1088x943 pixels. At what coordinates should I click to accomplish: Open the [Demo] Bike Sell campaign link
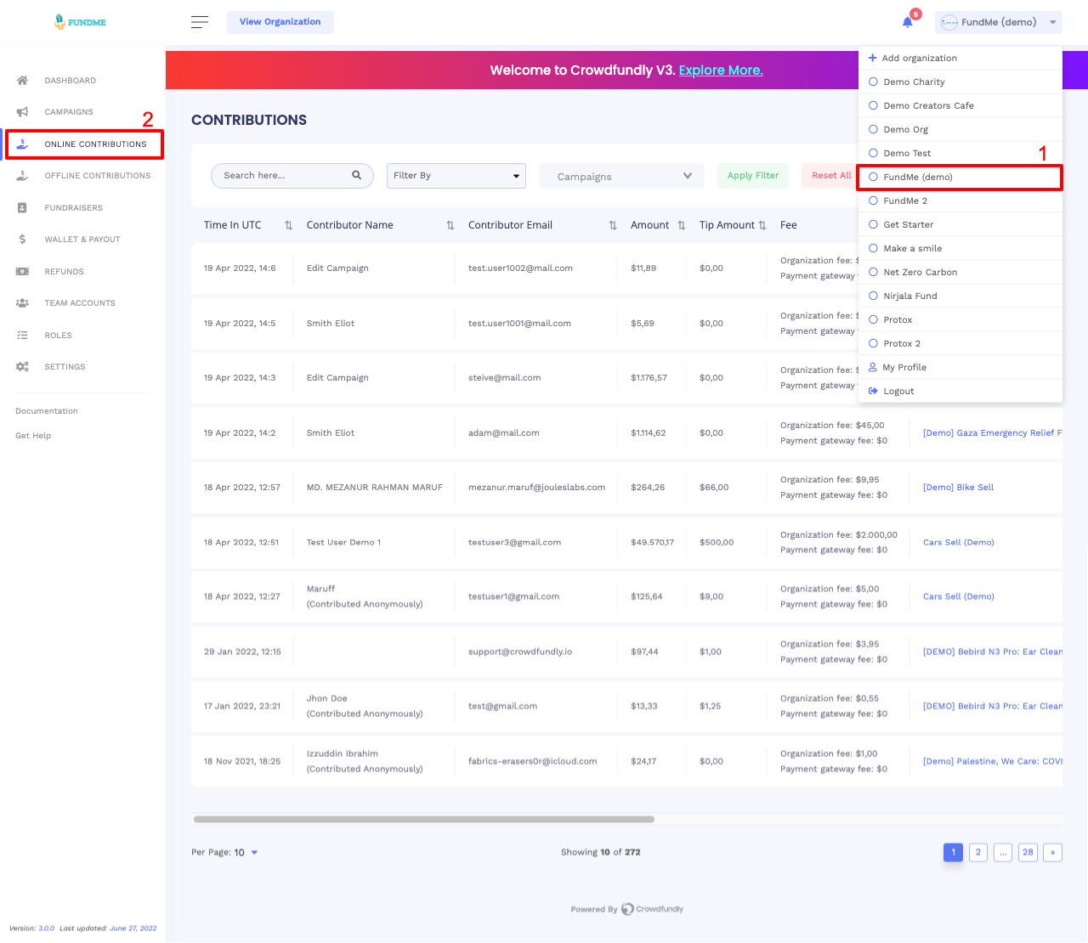(958, 488)
